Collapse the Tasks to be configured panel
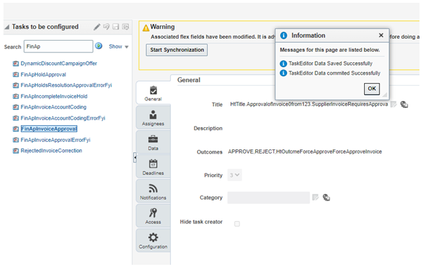This screenshot has width=425, height=271. pyautogui.click(x=7, y=27)
